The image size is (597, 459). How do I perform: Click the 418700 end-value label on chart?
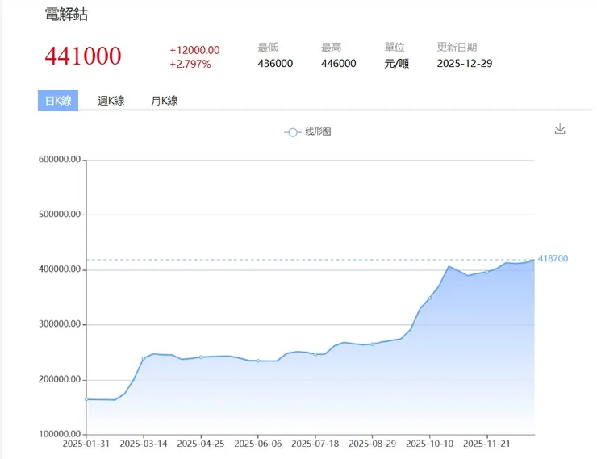tap(553, 259)
